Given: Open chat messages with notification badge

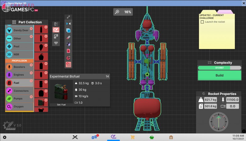Looking at the screenshot, I should tap(94, 137).
